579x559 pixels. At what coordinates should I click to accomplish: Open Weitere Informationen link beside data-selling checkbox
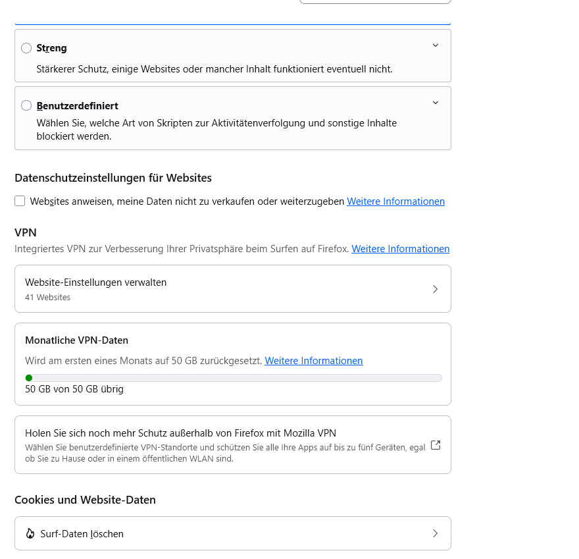pyautogui.click(x=395, y=201)
